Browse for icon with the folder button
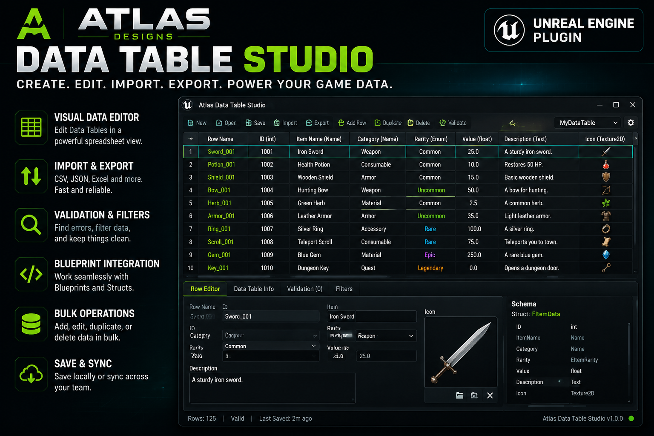This screenshot has width=654, height=436. (x=459, y=396)
